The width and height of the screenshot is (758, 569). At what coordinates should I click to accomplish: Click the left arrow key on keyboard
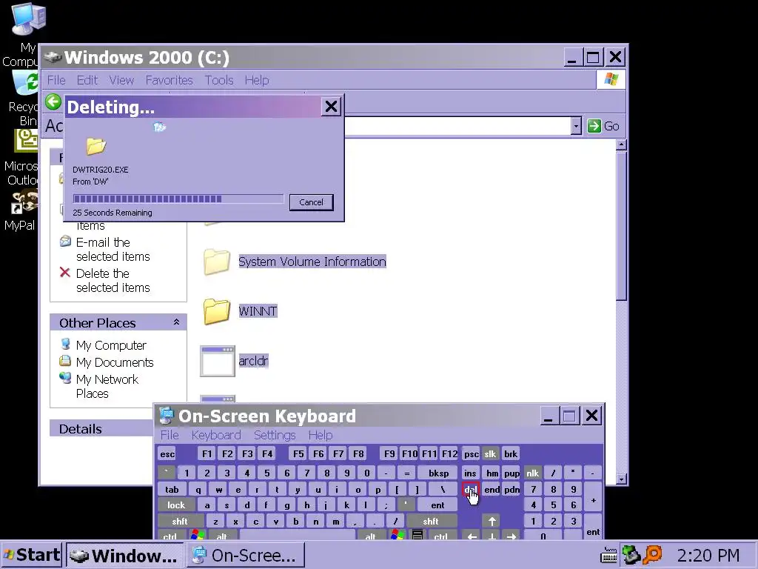click(472, 536)
